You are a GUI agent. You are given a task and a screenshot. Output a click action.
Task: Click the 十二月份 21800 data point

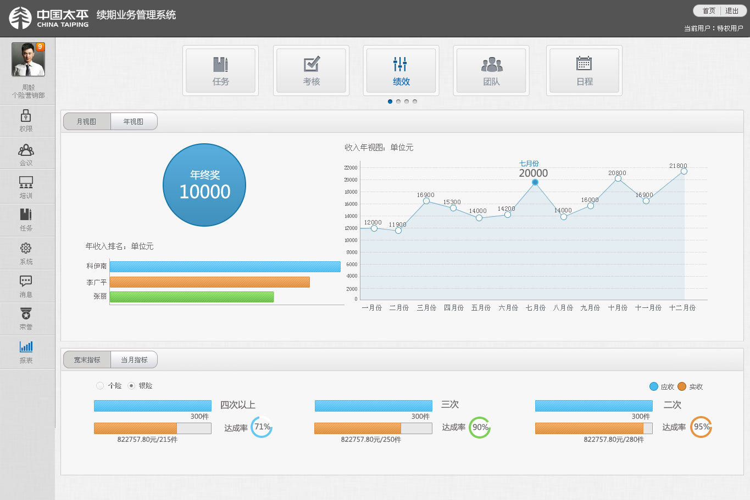(684, 171)
